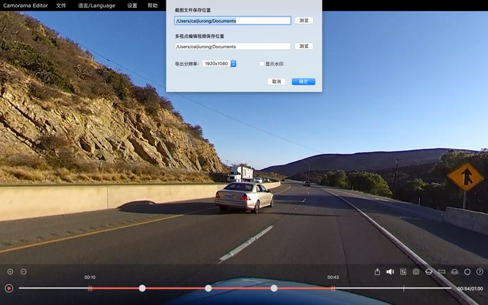Click the minus zoom-out icon
The width and height of the screenshot is (488, 305).
click(x=23, y=271)
